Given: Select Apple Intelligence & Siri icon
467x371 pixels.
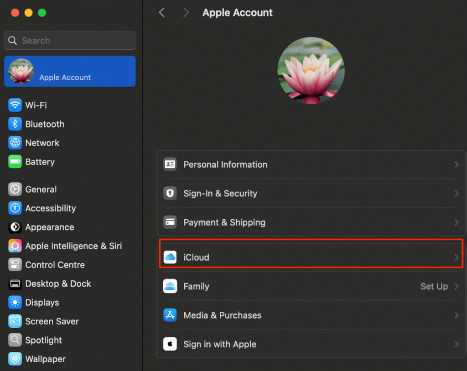Looking at the screenshot, I should (x=15, y=246).
